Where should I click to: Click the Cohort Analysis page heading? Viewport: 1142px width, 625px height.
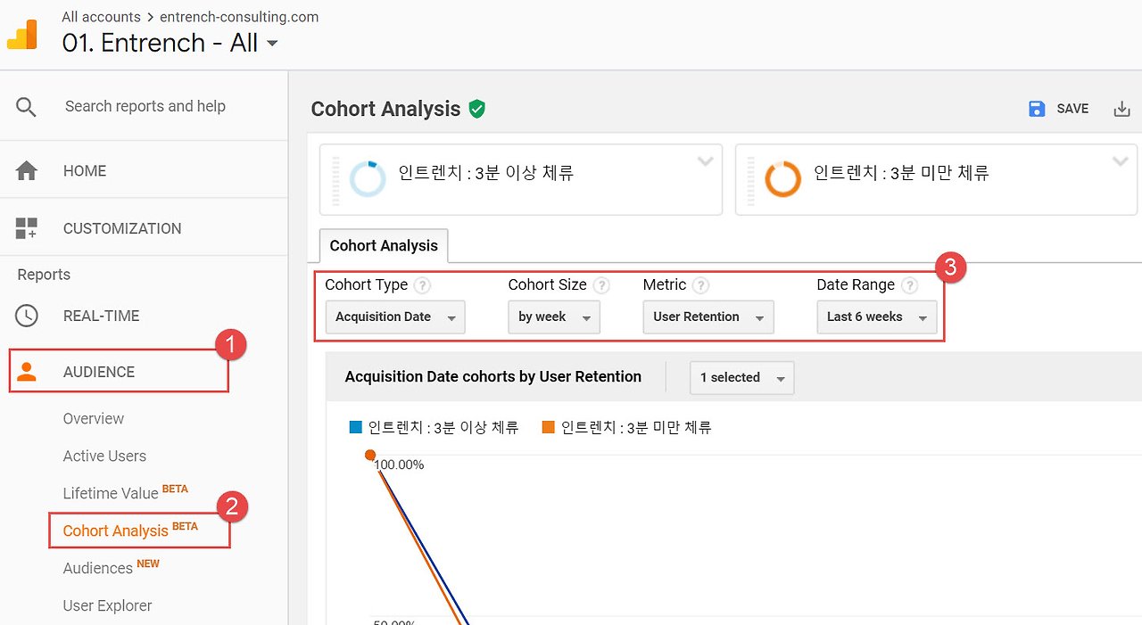pyautogui.click(x=385, y=110)
